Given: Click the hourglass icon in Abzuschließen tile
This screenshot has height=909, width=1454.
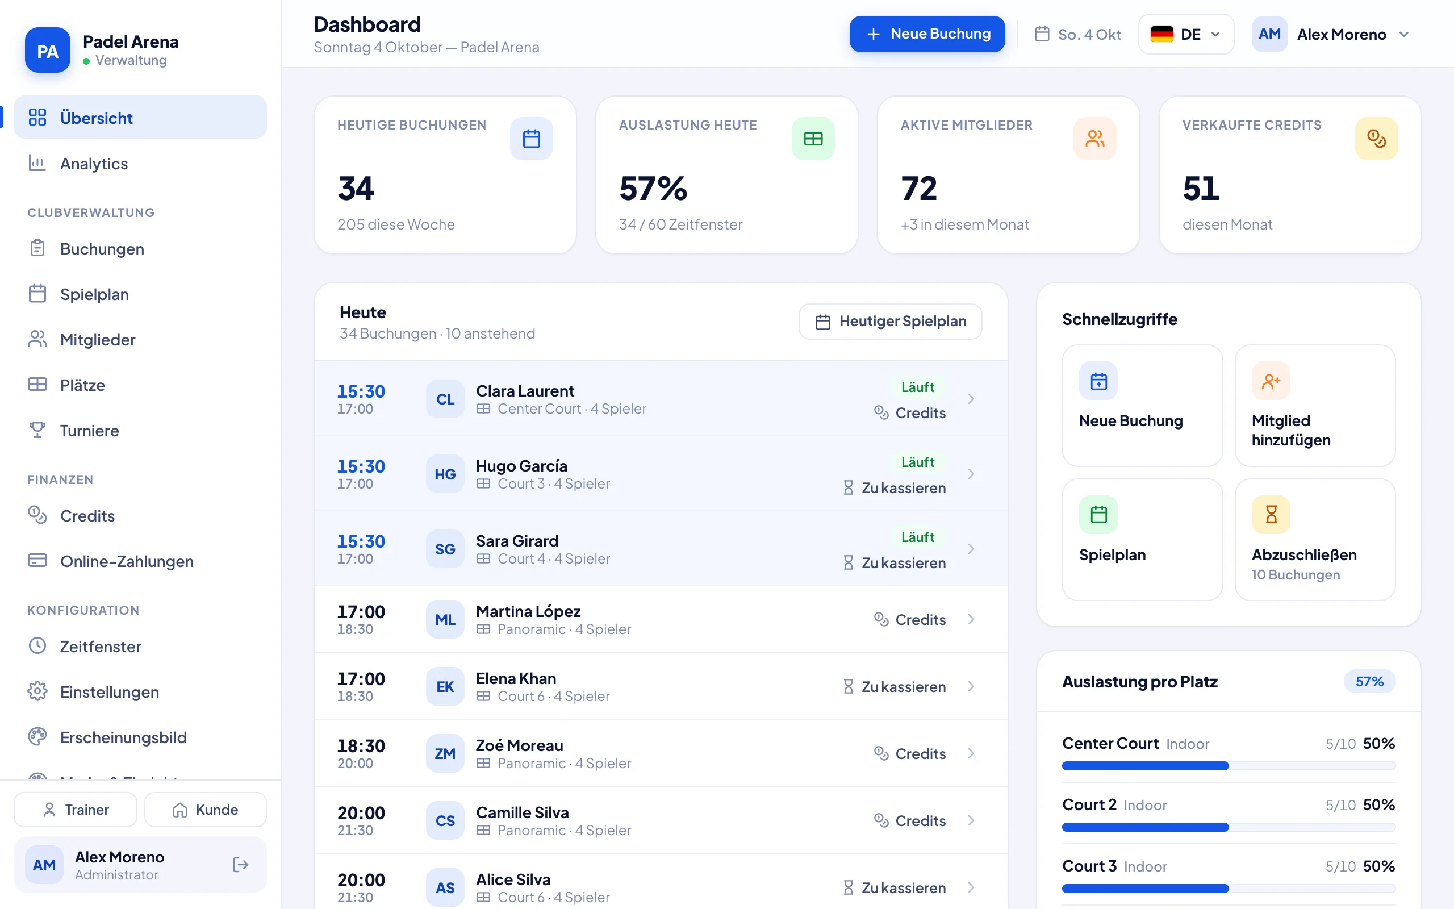Looking at the screenshot, I should 1271,515.
